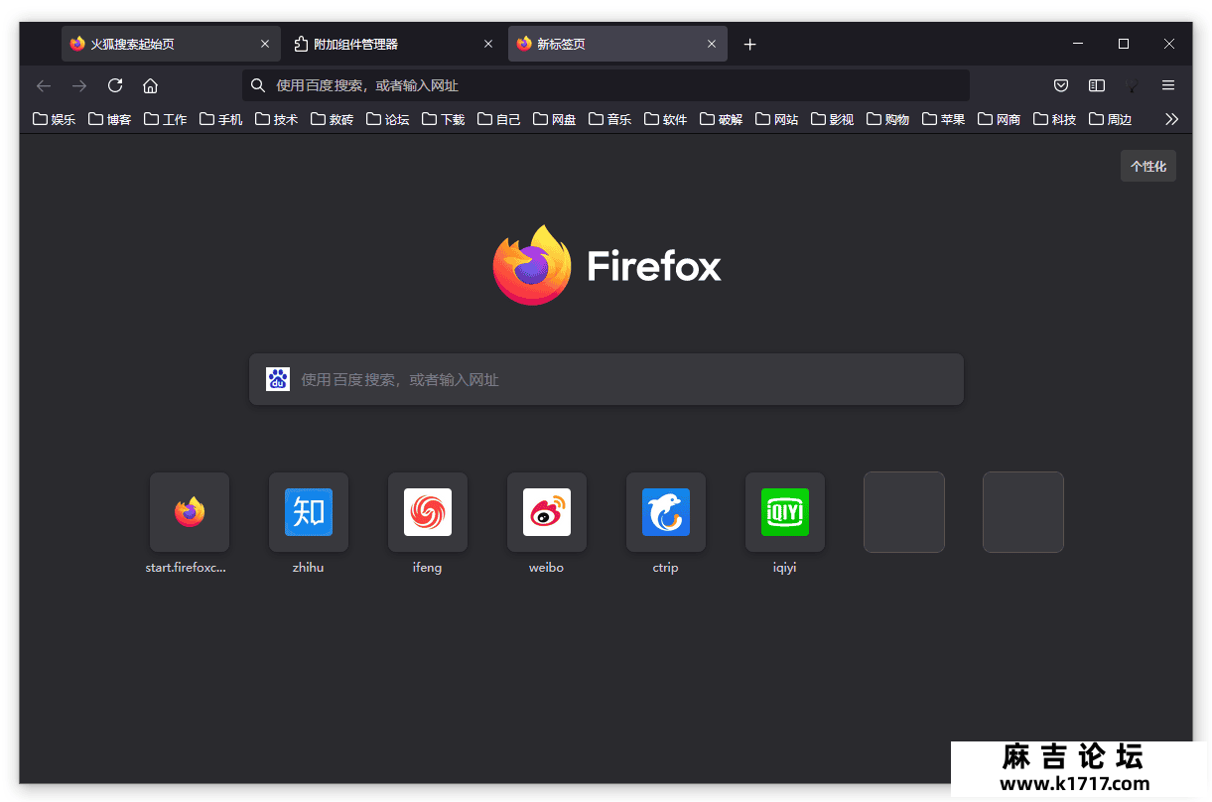Expand the 下载 bookmark folder
Viewport: 1212px width, 802px height.
[443, 119]
